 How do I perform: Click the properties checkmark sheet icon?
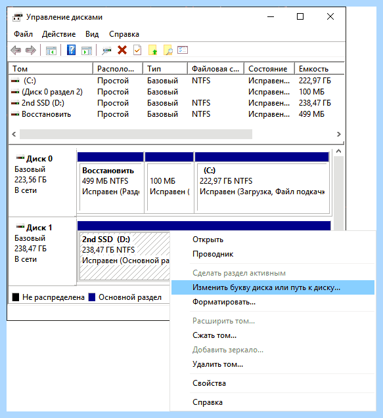click(x=137, y=50)
